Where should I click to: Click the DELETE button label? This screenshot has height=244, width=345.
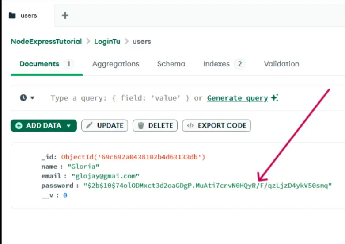click(161, 125)
